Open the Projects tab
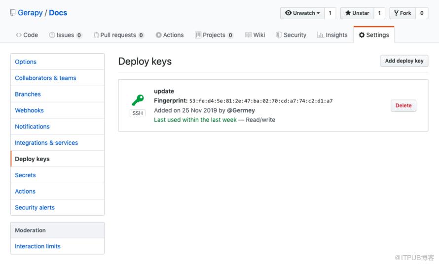 tap(214, 35)
